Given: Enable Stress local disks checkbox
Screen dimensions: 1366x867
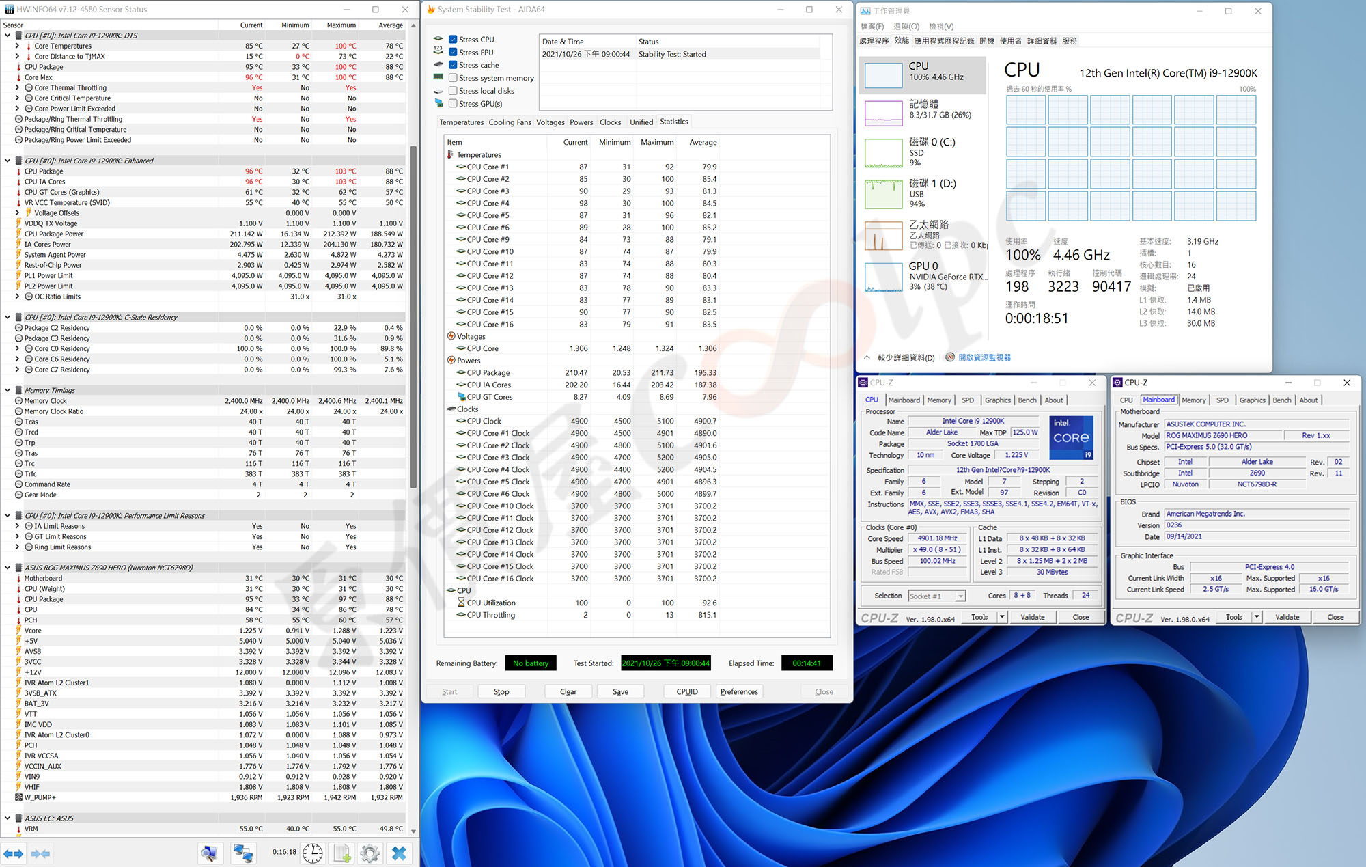Looking at the screenshot, I should click(453, 90).
